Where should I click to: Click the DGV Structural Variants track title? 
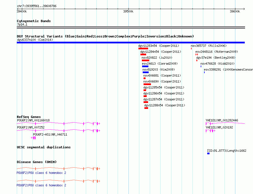(105, 36)
